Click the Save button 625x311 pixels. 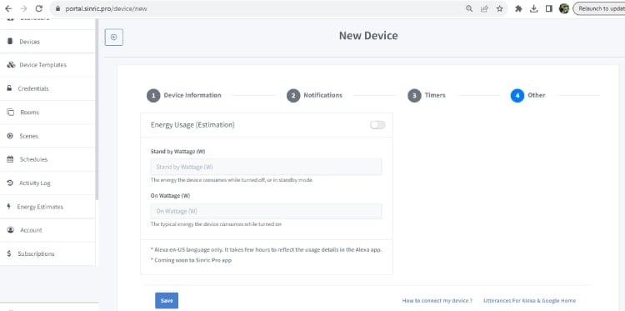click(x=167, y=301)
